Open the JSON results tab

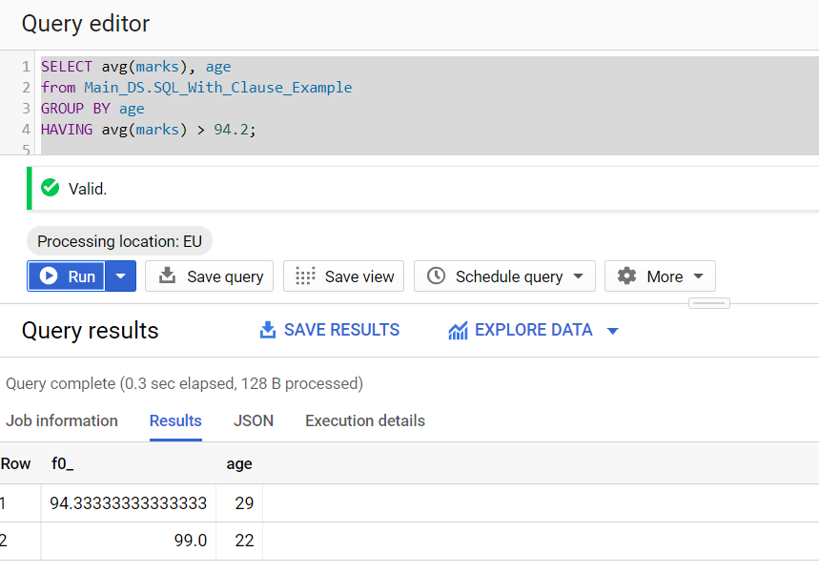click(x=253, y=420)
